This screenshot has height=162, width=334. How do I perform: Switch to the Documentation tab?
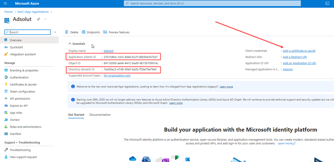100,115
